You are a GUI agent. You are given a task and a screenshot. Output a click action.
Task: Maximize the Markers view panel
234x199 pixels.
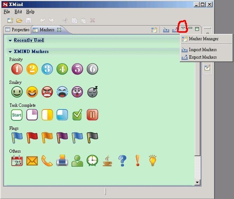point(197,29)
